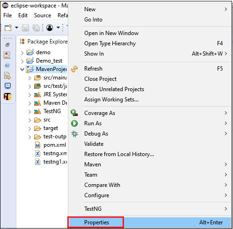Image resolution: width=233 pixels, height=229 pixels.
Task: Click the Console monitor icon in sidebar
Action: [x=7, y=86]
